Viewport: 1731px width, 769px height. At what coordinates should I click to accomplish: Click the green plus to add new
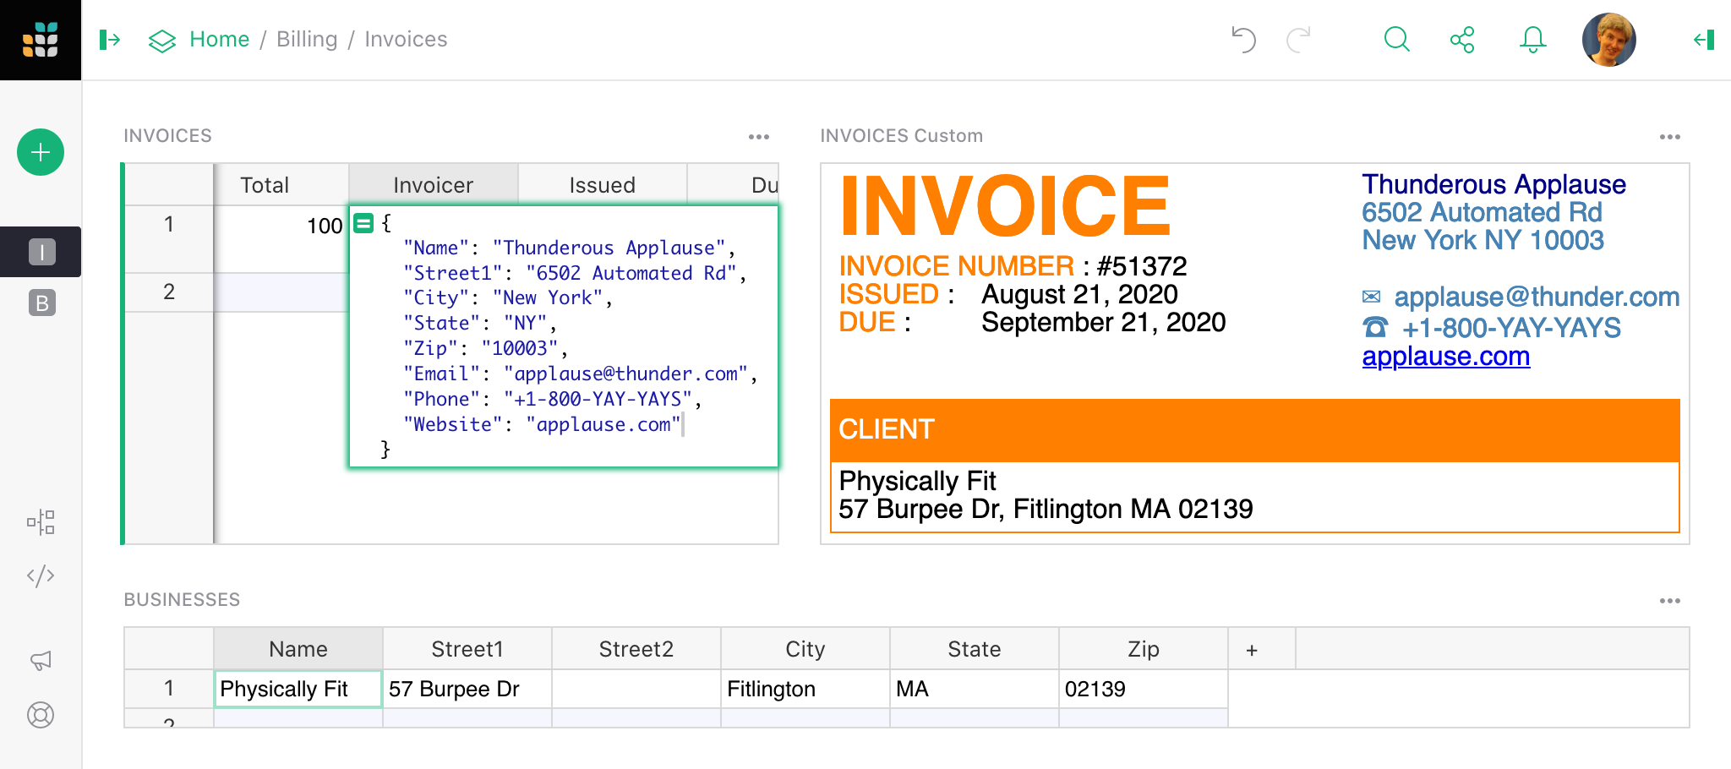click(40, 153)
